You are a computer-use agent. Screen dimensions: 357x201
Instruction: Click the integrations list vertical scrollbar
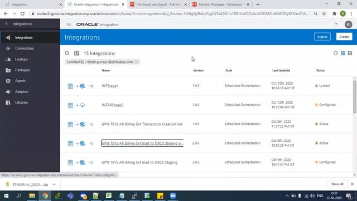(355, 97)
